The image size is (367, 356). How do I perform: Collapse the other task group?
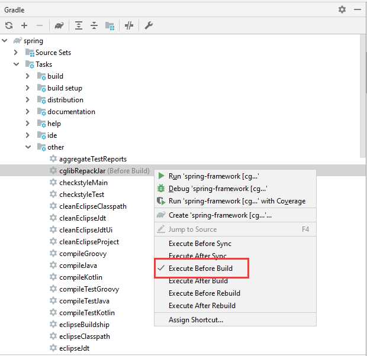click(28, 147)
